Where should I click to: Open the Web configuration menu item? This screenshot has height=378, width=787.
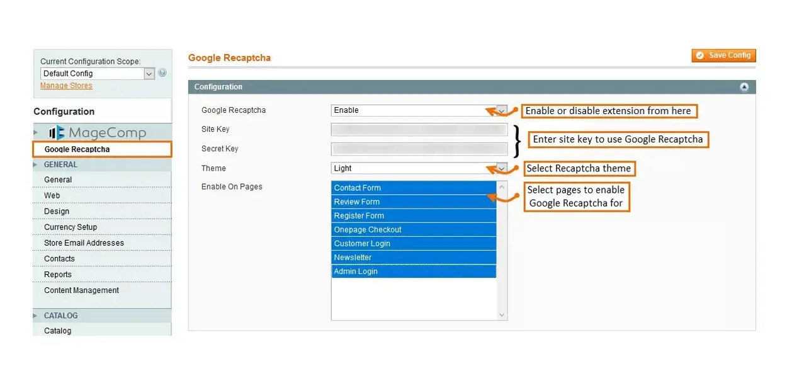52,195
